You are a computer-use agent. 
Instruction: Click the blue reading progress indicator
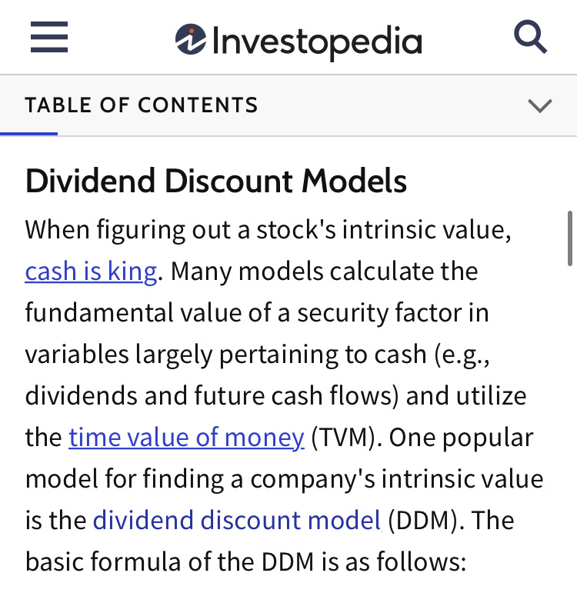point(28,134)
